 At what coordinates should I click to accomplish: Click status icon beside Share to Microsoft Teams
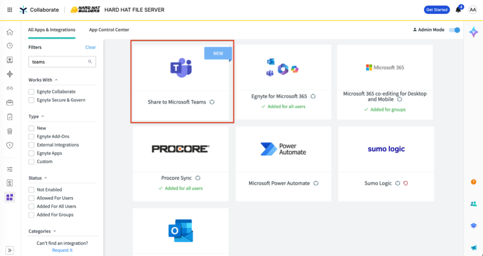pos(212,102)
